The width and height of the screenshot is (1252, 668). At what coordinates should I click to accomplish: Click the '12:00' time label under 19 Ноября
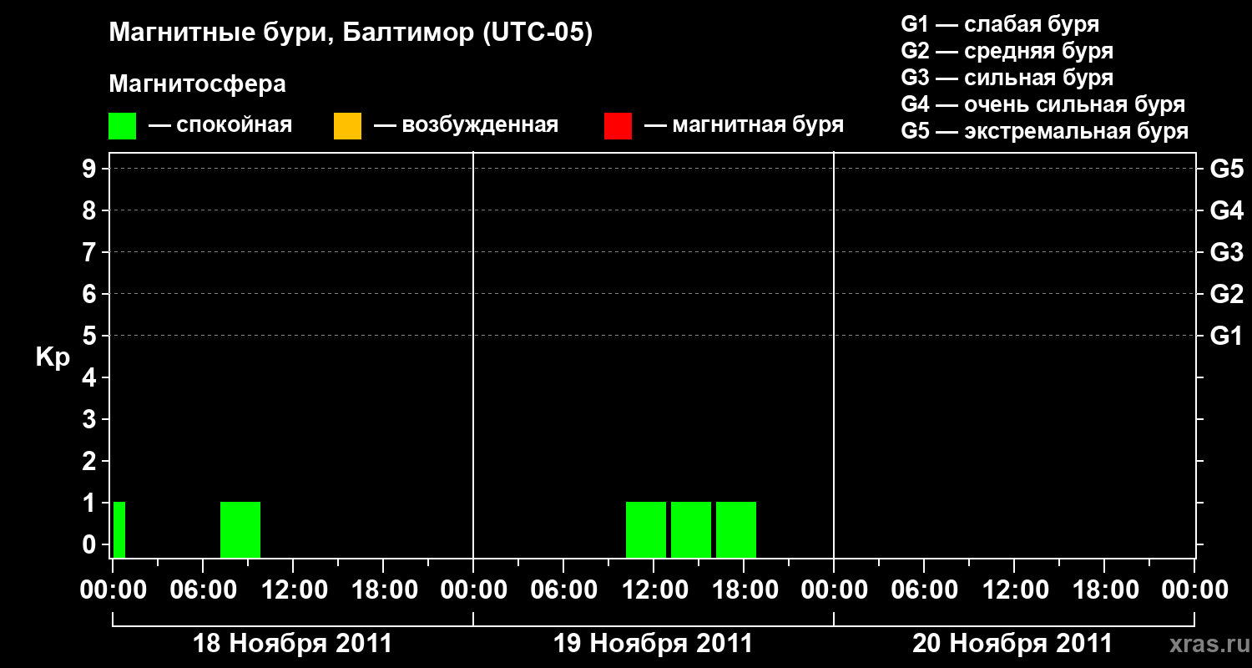pyautogui.click(x=654, y=590)
